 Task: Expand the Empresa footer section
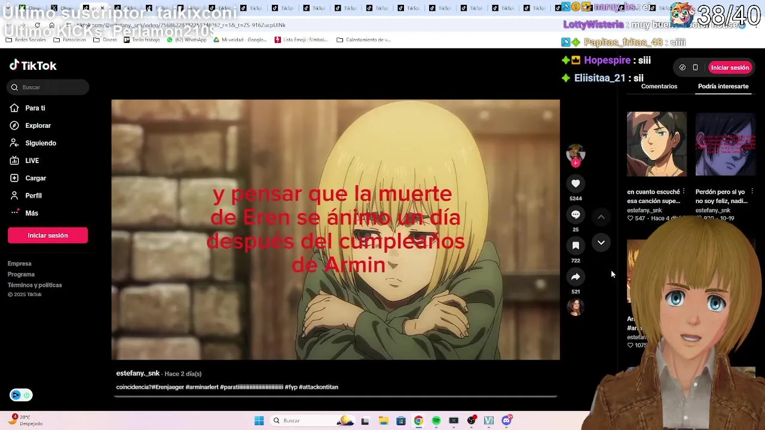20,263
